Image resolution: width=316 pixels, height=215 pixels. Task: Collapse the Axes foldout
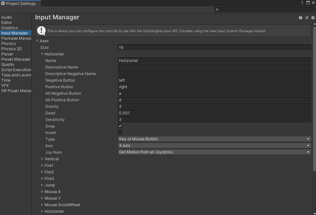coord(37,41)
